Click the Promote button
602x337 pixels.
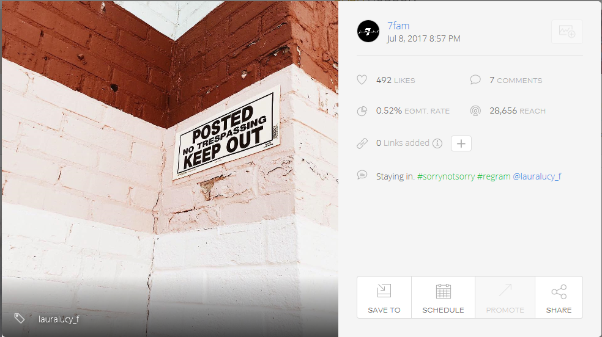[x=505, y=297]
